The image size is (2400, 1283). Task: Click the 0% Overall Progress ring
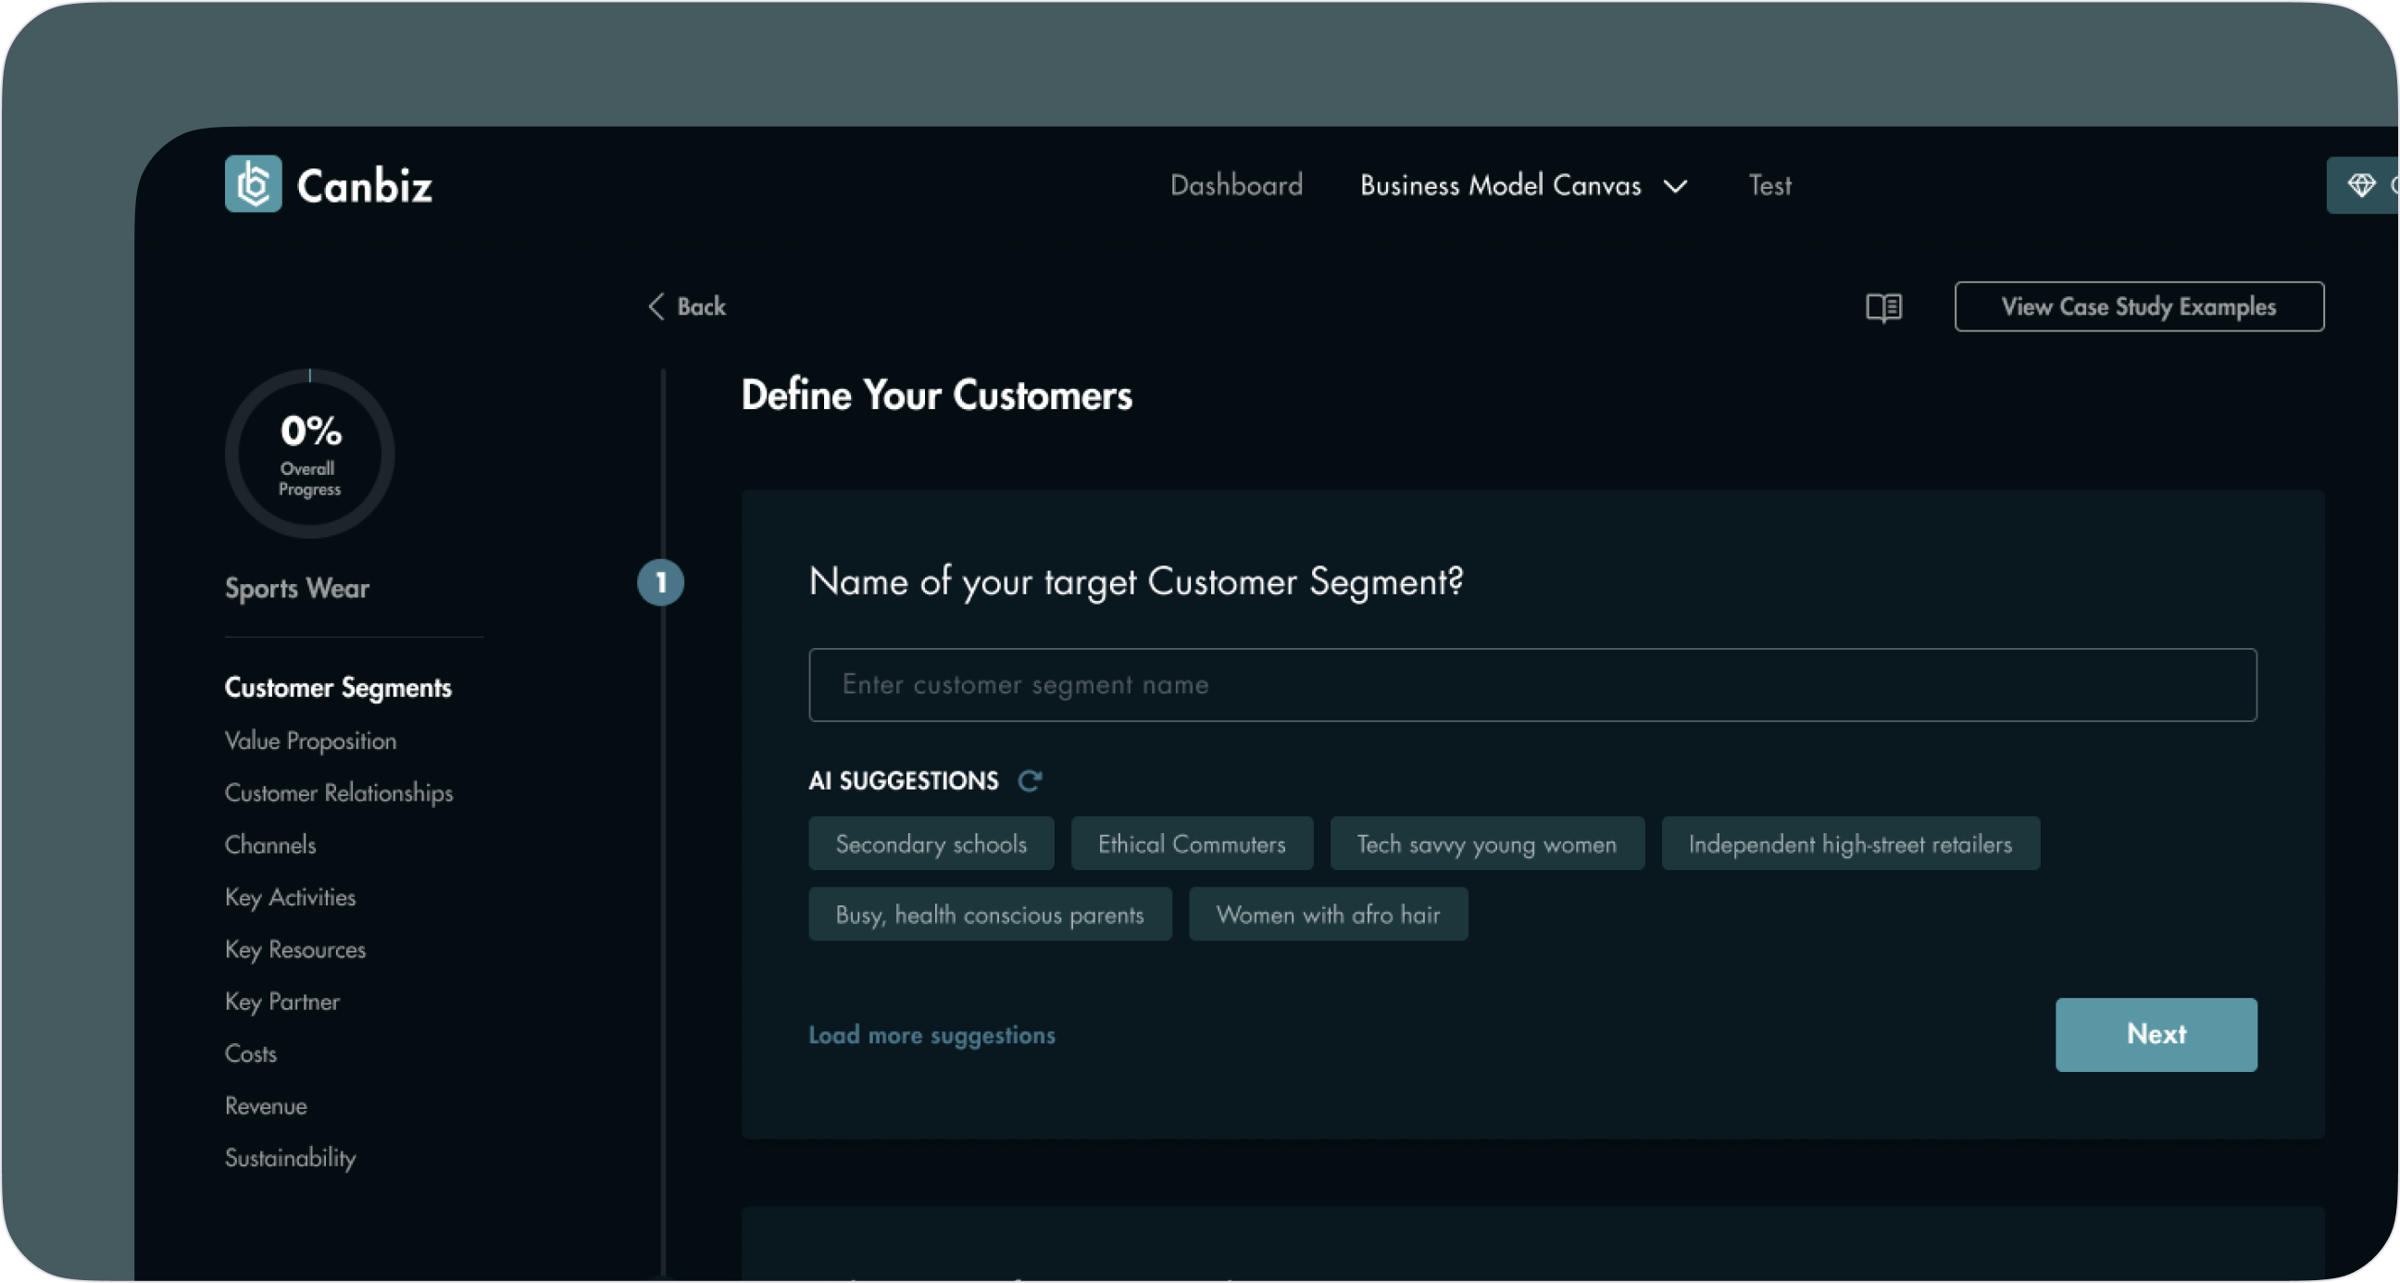pos(309,454)
